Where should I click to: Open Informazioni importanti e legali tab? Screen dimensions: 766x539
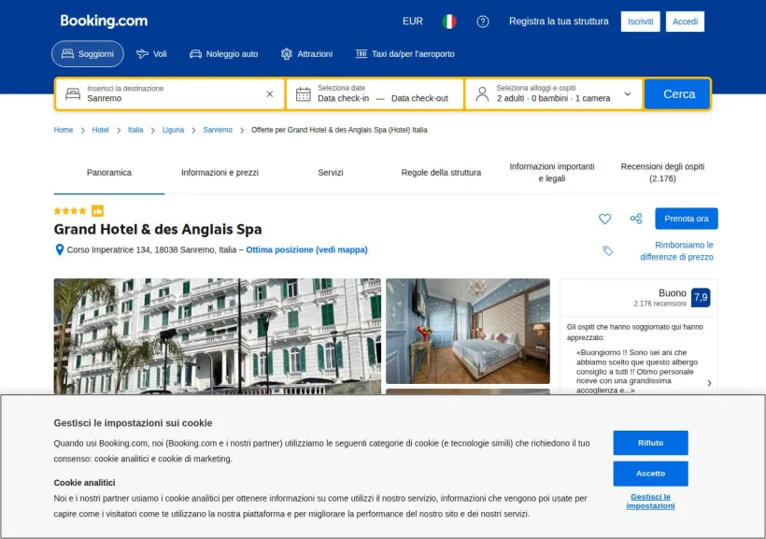[x=552, y=173]
